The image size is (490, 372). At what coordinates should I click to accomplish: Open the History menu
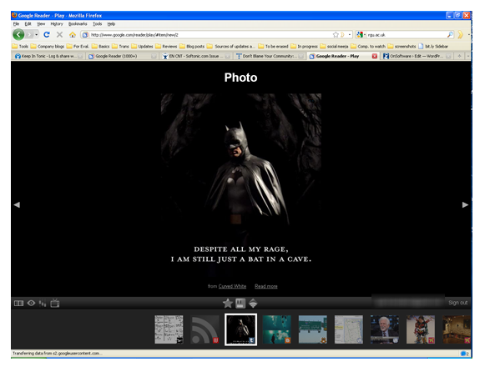pos(57,23)
